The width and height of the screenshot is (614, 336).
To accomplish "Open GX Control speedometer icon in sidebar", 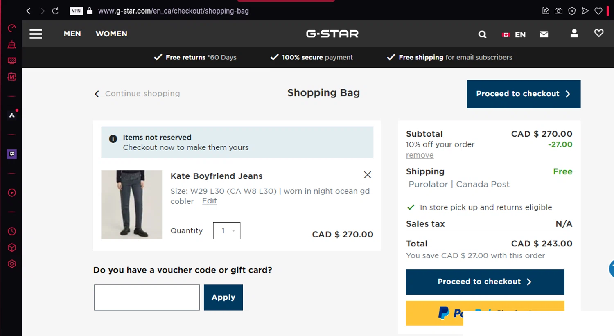I will pyautogui.click(x=12, y=28).
